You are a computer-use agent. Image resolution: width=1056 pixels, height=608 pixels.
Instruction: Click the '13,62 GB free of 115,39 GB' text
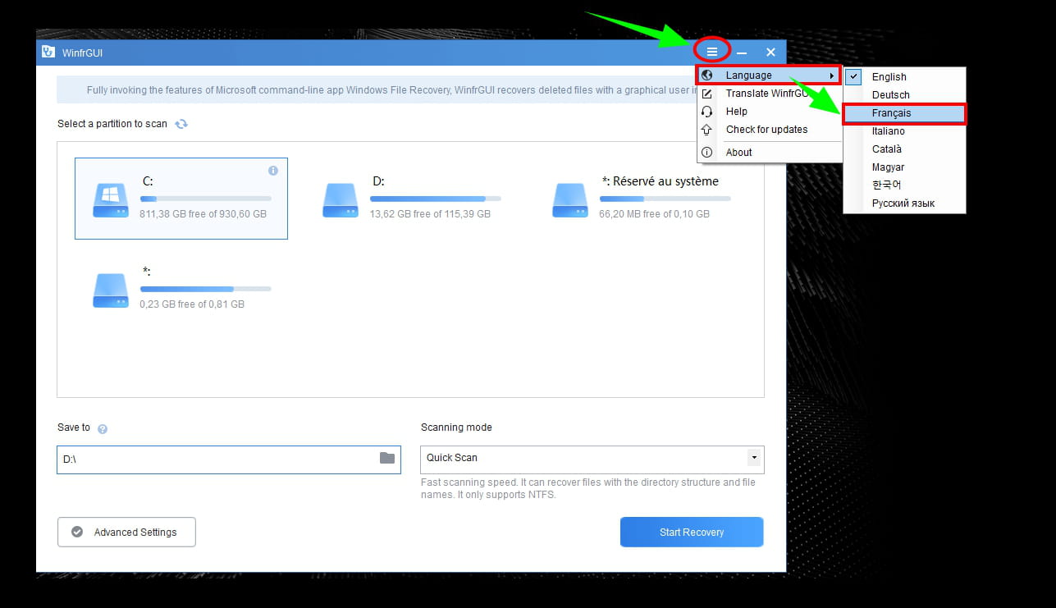click(x=430, y=214)
